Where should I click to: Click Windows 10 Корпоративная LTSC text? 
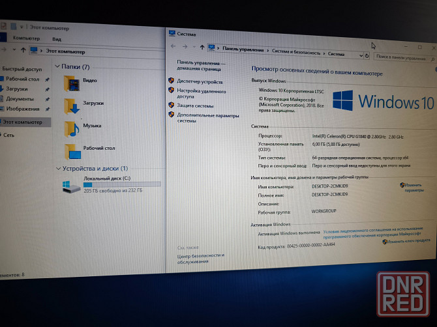(x=292, y=91)
